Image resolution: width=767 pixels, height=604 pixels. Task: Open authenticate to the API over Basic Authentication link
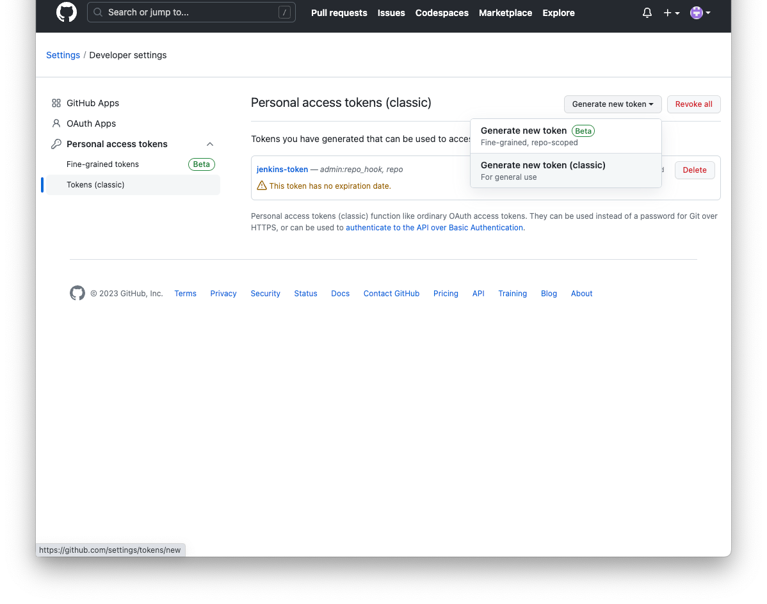[x=434, y=228]
